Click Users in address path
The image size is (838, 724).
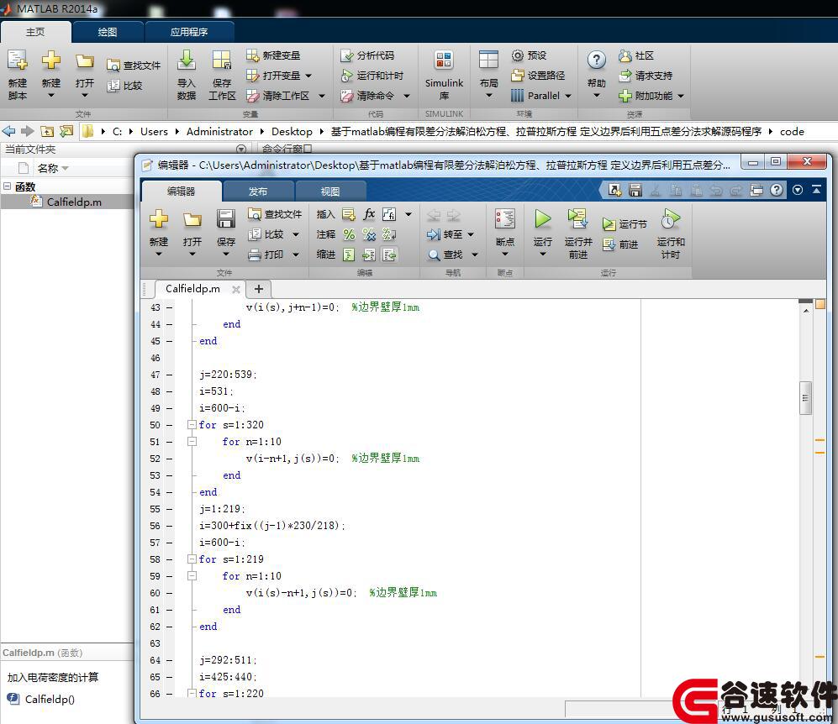click(154, 131)
